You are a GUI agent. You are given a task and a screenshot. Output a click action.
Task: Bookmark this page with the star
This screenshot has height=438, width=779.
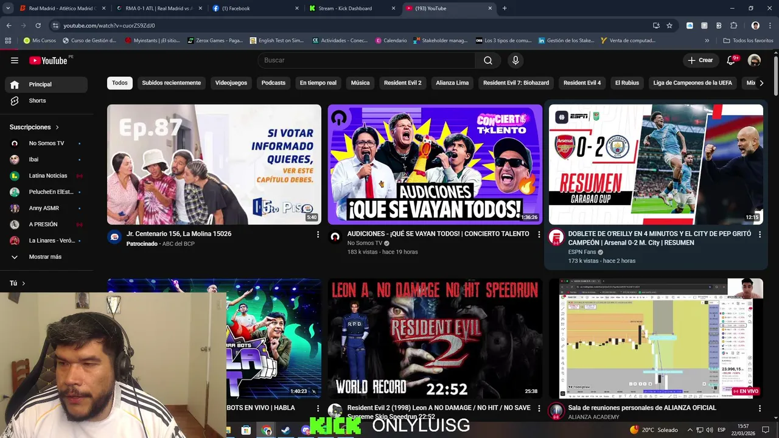pyautogui.click(x=669, y=26)
